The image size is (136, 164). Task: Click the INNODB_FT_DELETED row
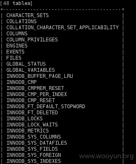click(x=32, y=112)
